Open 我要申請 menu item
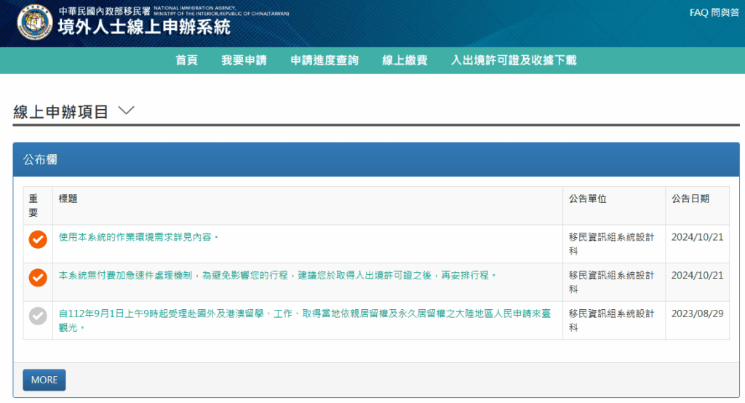745x403 pixels. click(x=244, y=60)
